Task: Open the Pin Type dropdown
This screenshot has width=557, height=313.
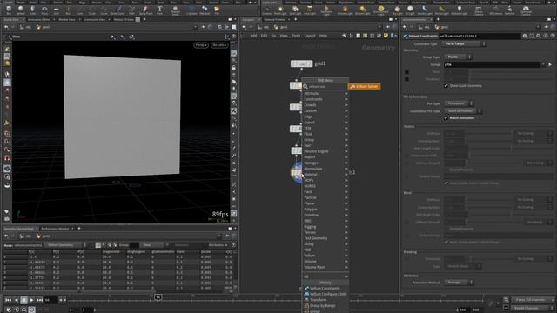Action: point(459,103)
